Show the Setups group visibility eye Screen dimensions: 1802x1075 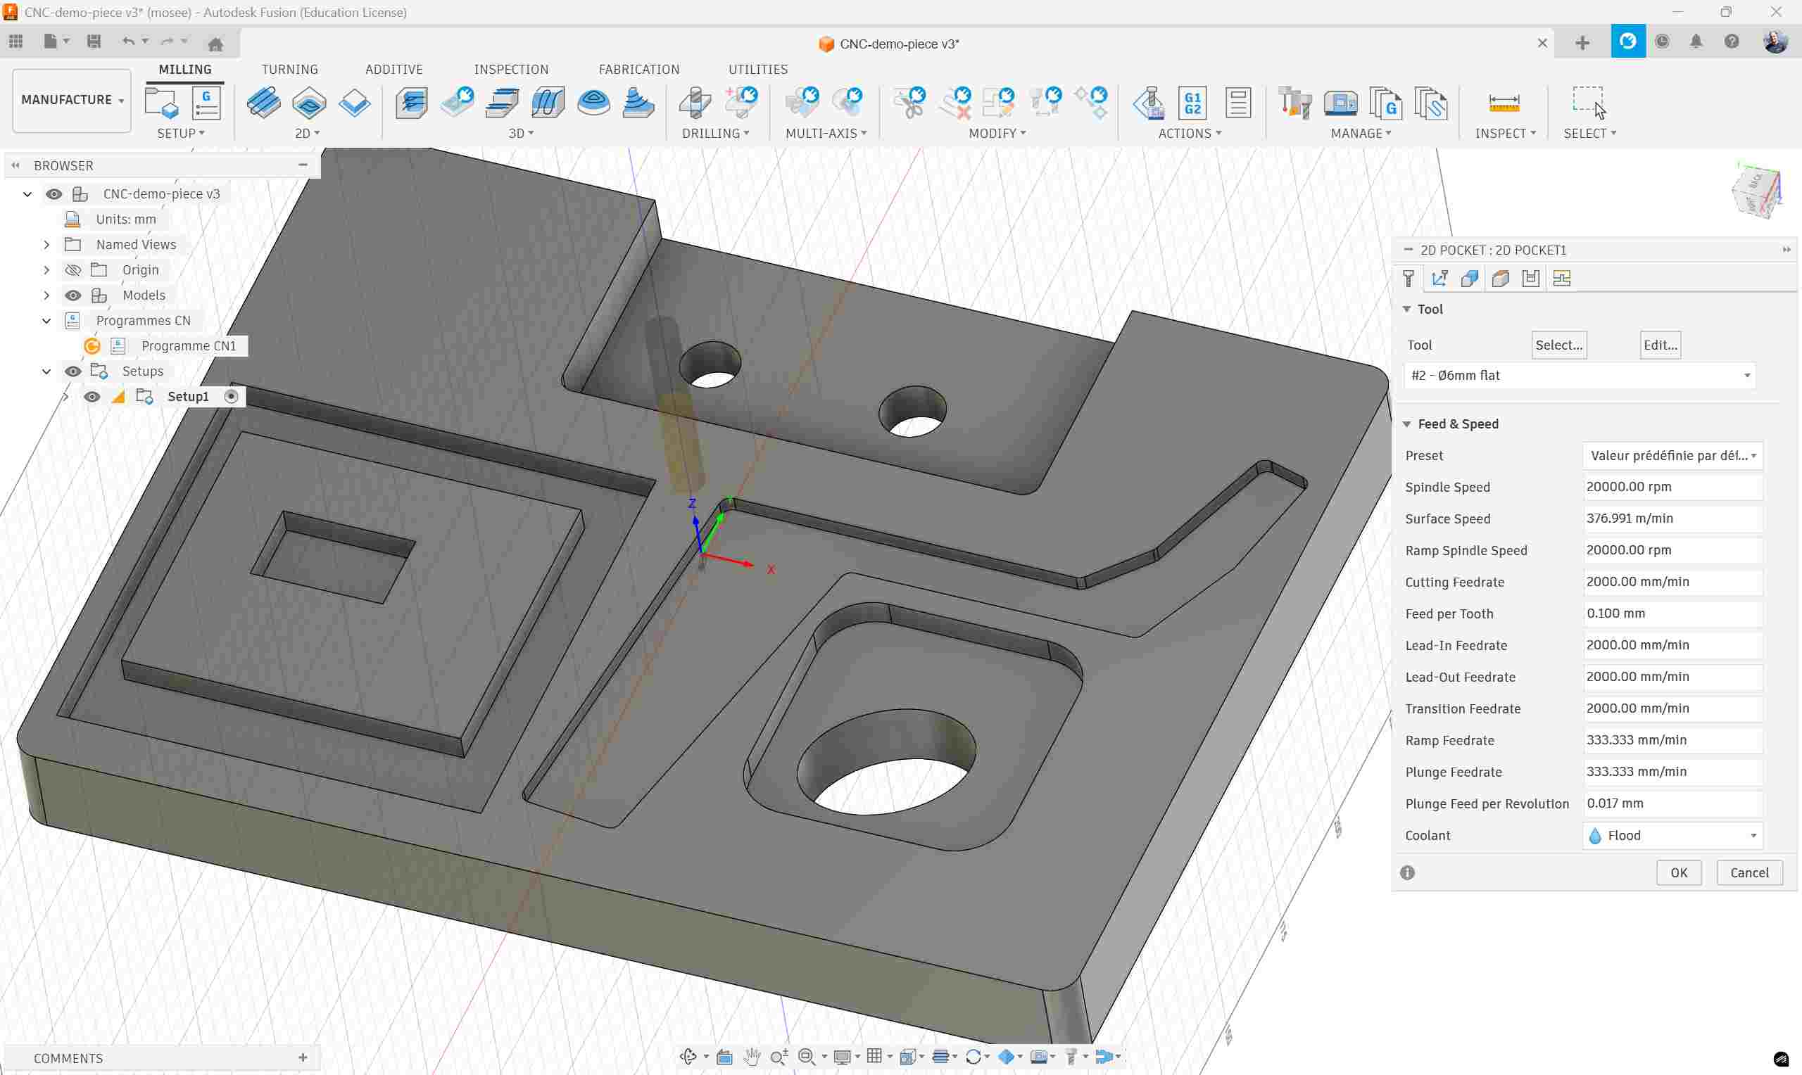pyautogui.click(x=73, y=370)
